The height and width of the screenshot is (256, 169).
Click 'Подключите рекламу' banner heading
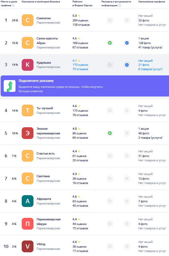[x=36, y=81]
